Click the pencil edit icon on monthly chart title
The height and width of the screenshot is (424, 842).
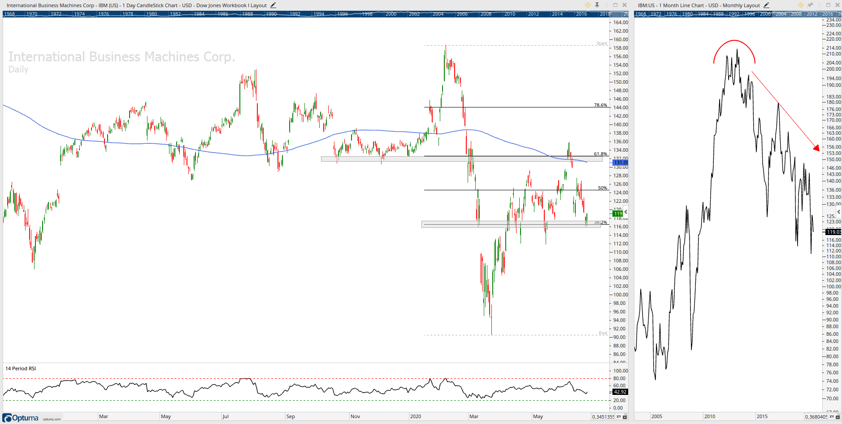click(766, 5)
